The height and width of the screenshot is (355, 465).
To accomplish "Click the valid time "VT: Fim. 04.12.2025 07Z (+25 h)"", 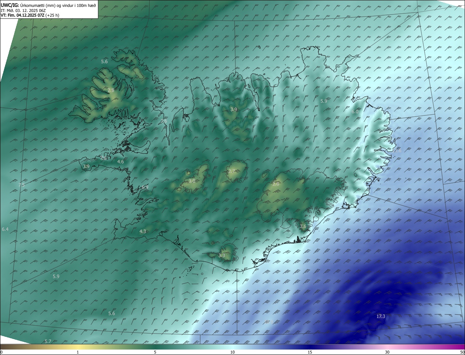I will coord(30,15).
